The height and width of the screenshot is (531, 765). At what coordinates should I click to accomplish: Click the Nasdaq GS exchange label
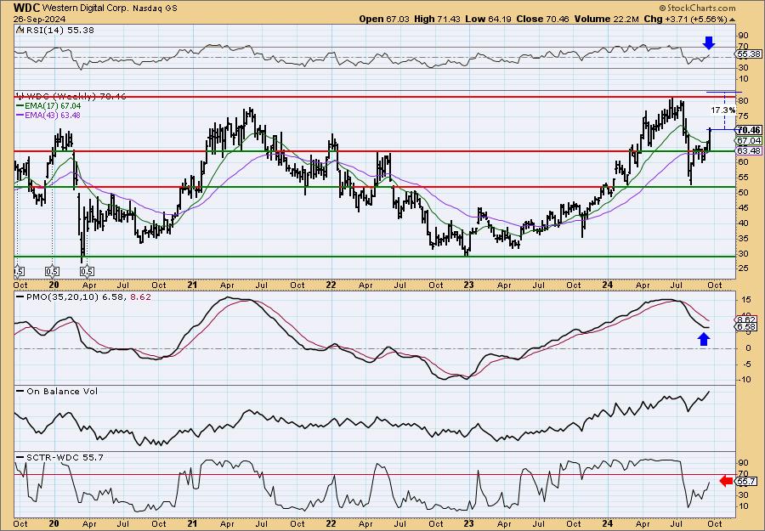tap(153, 8)
